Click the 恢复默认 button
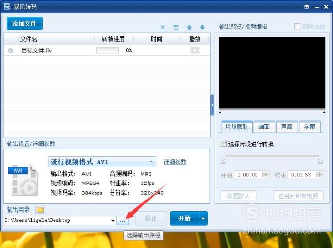This screenshot has height=248, width=333. coord(238,196)
